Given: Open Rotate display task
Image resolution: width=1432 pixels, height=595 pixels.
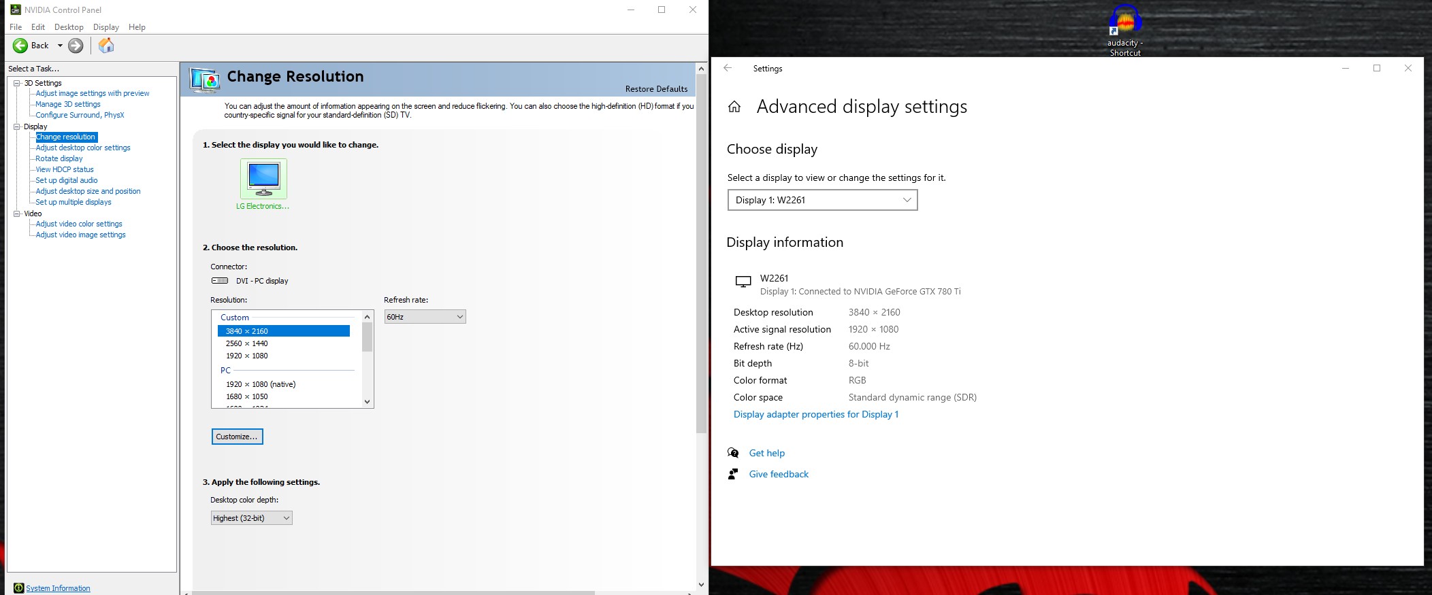Looking at the screenshot, I should 59,158.
